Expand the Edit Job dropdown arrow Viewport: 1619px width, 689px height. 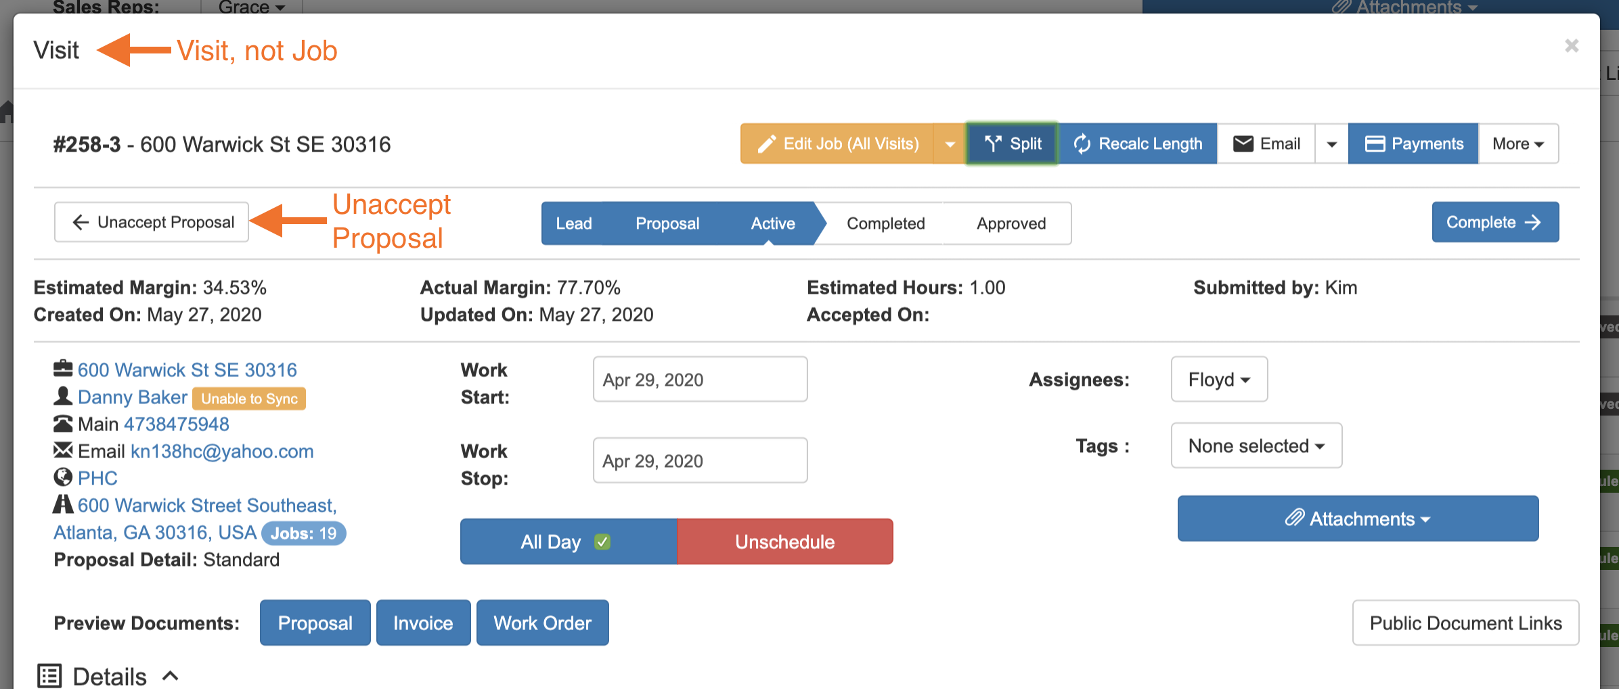tap(950, 143)
